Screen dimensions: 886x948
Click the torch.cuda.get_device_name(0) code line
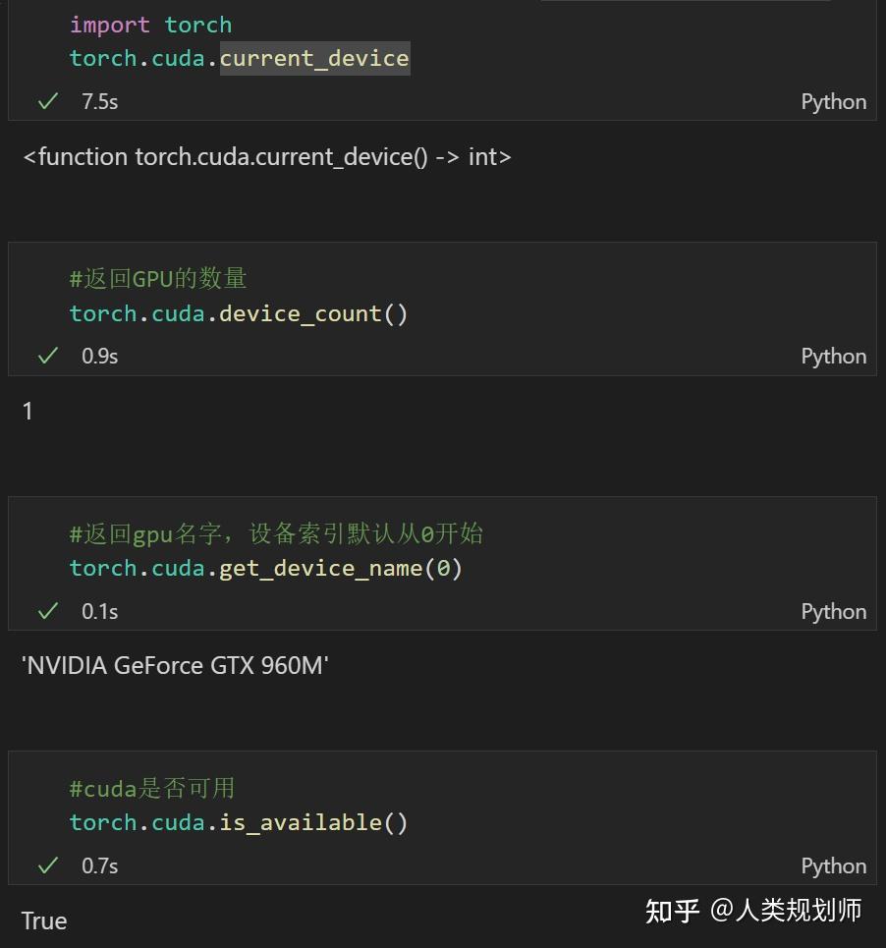click(x=265, y=568)
